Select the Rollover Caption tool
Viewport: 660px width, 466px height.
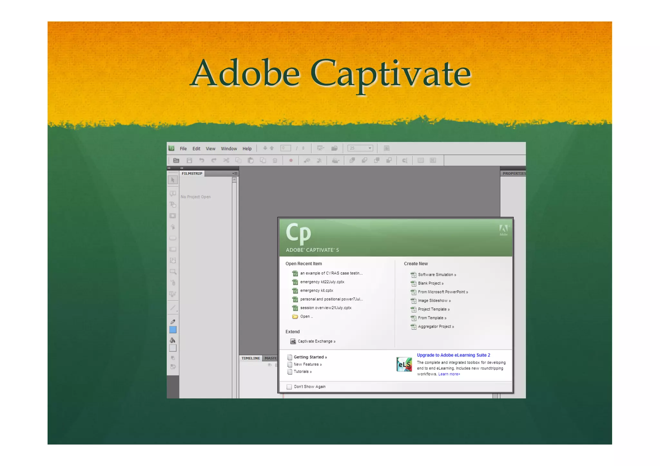(x=173, y=204)
